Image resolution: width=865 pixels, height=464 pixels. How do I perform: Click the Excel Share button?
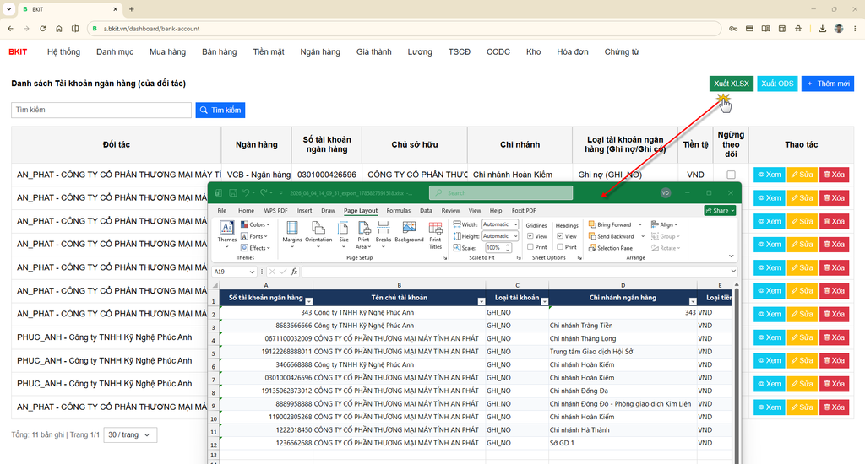(720, 211)
